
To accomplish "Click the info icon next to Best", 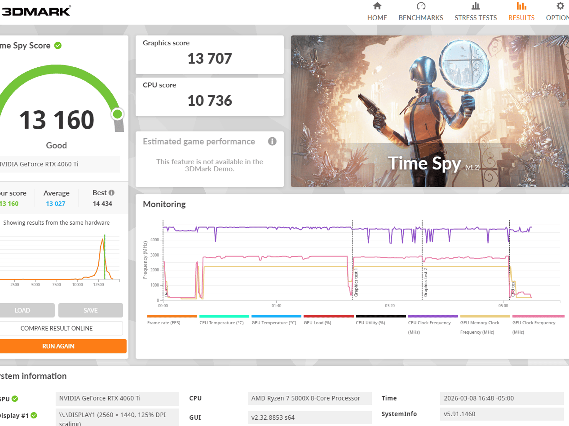I will 111,193.
